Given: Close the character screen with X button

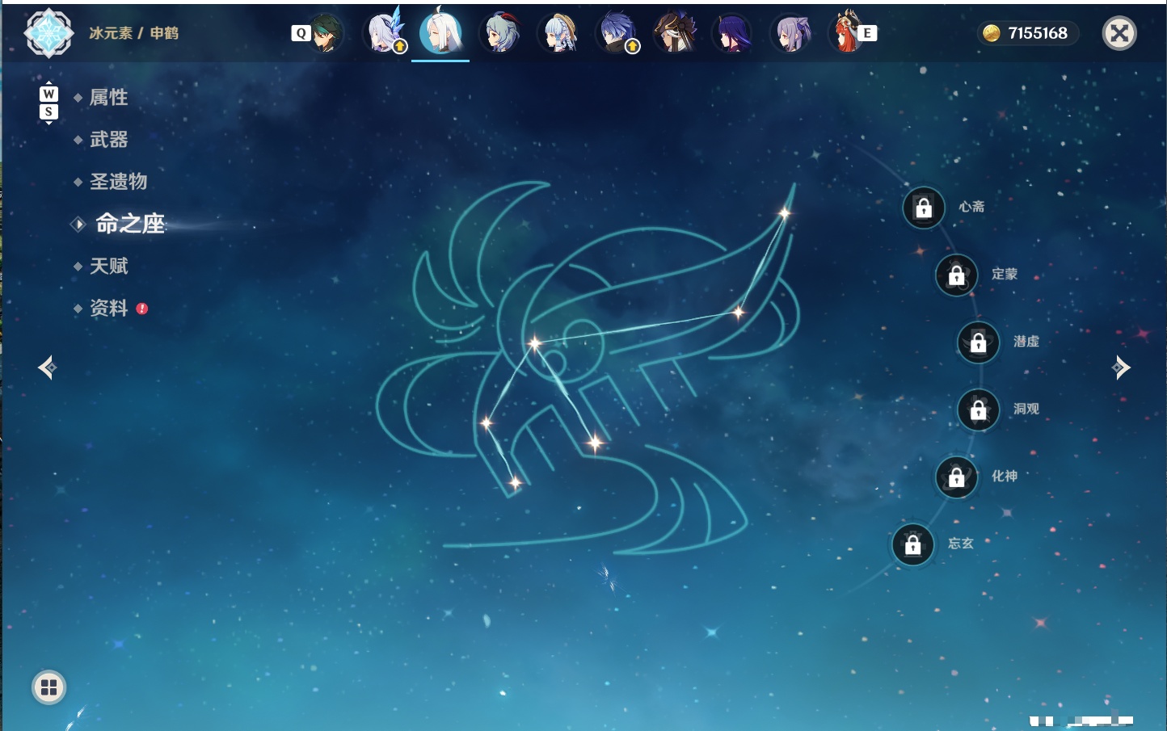Looking at the screenshot, I should [x=1120, y=33].
